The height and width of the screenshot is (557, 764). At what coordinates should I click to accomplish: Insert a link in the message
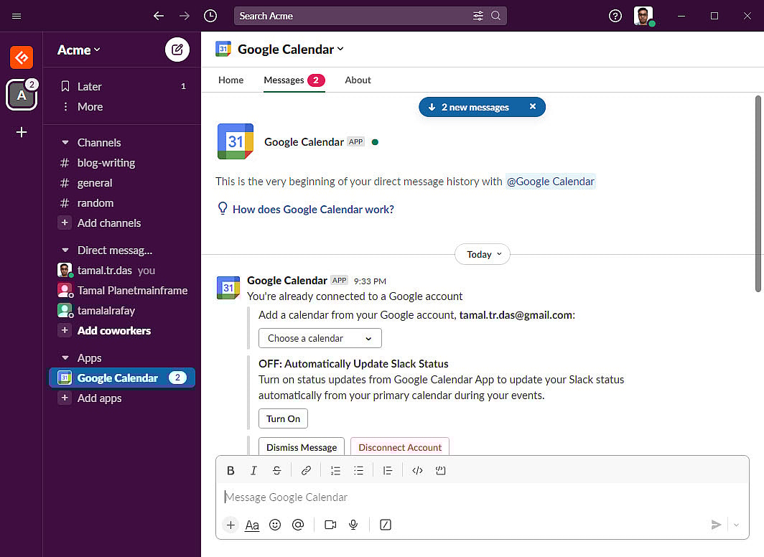point(306,470)
